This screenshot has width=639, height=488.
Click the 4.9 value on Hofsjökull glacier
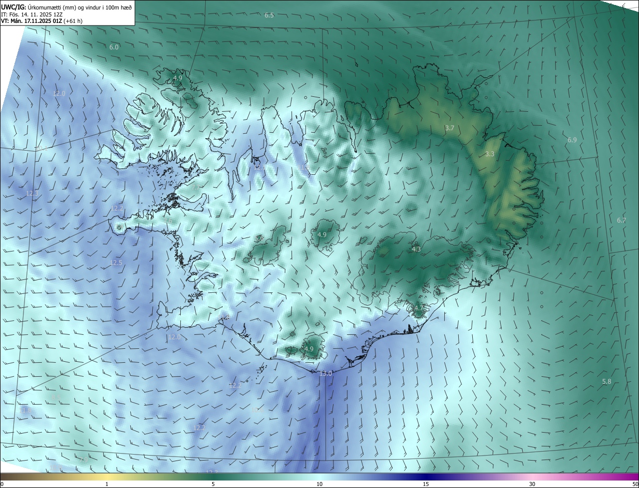pyautogui.click(x=322, y=235)
